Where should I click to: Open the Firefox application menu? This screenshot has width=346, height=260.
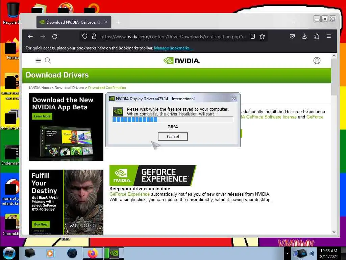pyautogui.click(x=328, y=36)
